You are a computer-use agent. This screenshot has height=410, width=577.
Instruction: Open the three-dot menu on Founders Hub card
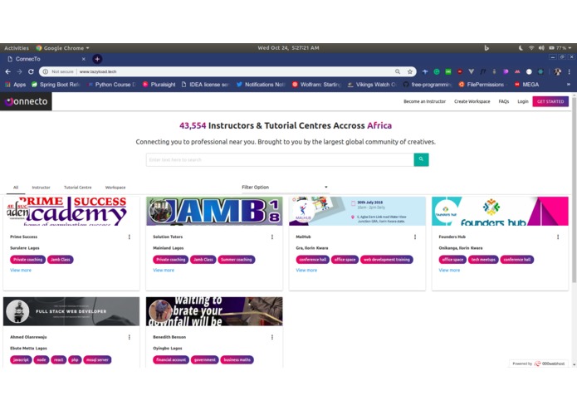pyautogui.click(x=558, y=237)
